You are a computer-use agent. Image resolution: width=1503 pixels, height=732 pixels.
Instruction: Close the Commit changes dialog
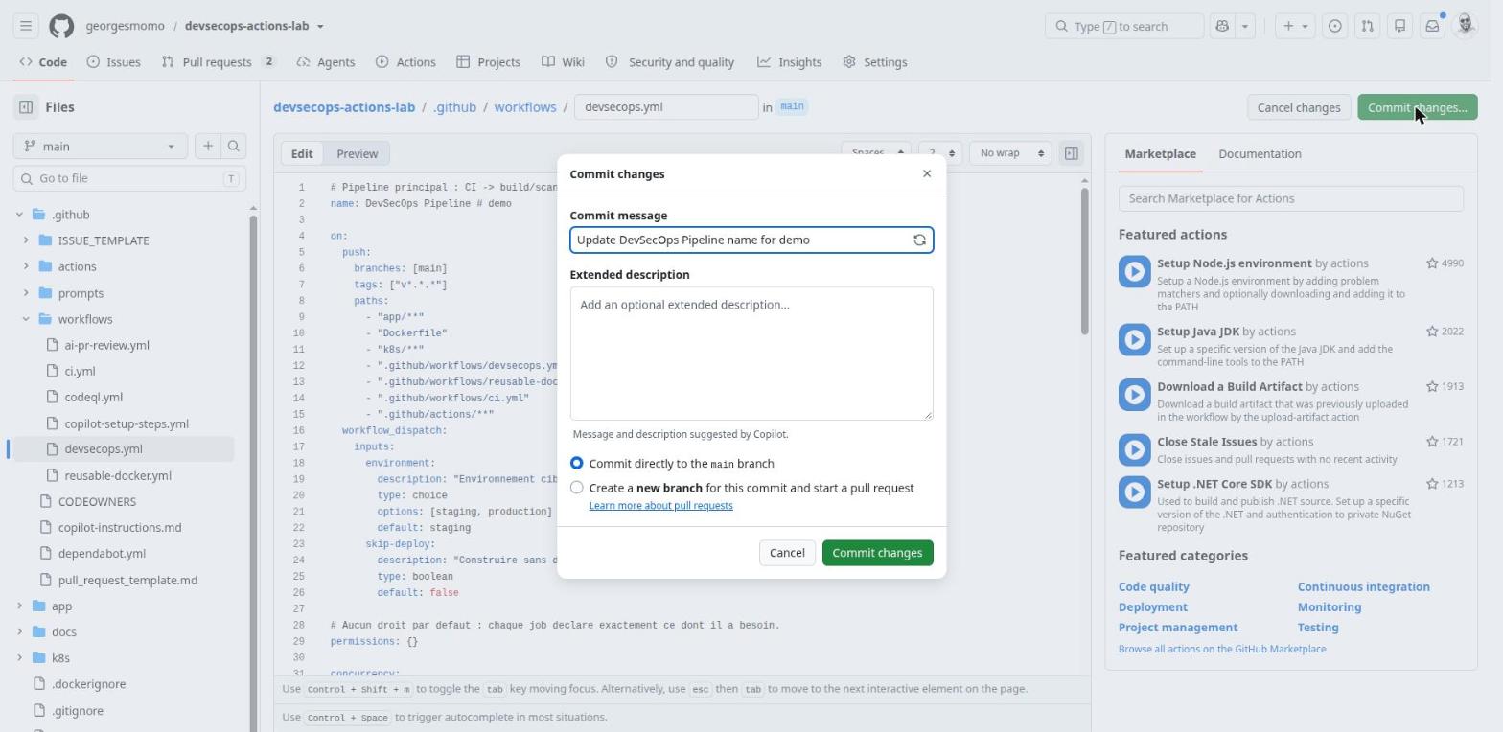click(x=926, y=173)
